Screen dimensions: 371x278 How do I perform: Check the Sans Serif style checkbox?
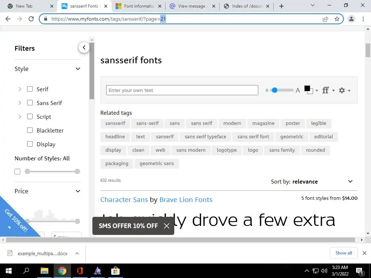coord(30,102)
